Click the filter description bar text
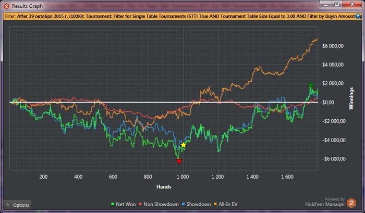Image resolution: width=365 pixels, height=213 pixels. coord(181,16)
